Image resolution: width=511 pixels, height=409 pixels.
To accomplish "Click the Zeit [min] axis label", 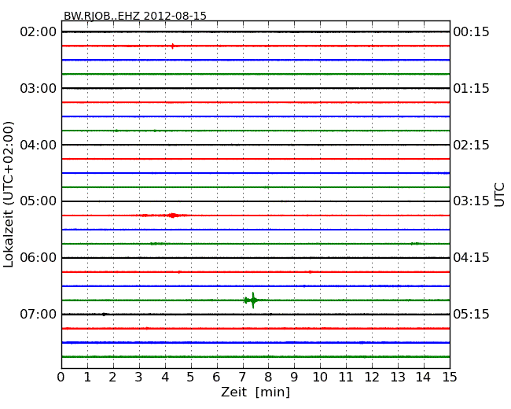I will (256, 392).
